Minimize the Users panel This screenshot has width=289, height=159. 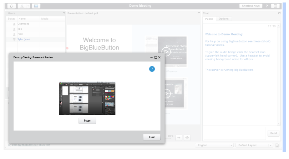click(x=59, y=14)
